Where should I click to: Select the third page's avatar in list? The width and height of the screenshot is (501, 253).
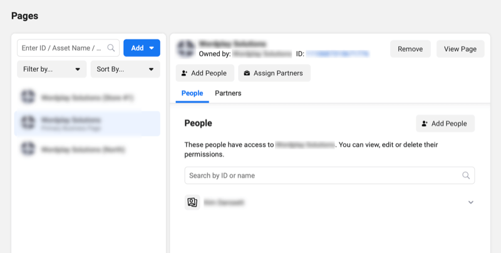point(28,149)
